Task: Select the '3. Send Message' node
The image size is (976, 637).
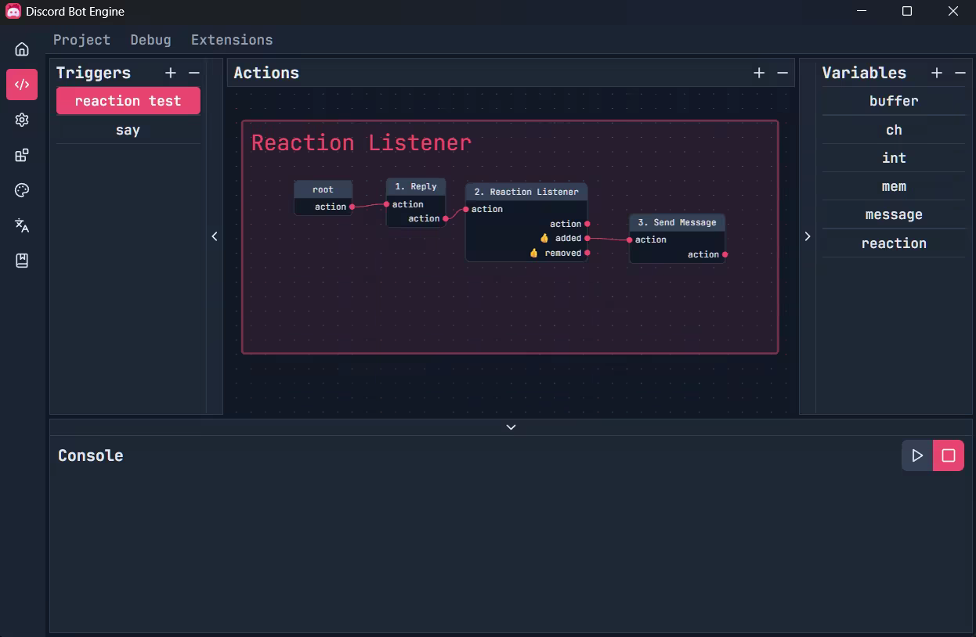Action: click(677, 223)
